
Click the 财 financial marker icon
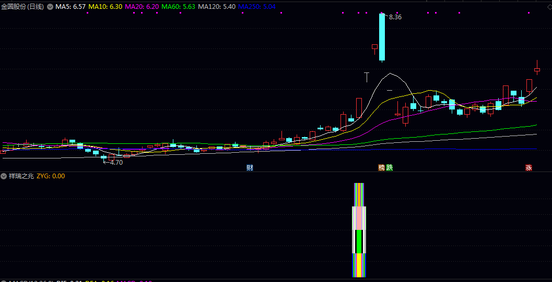click(x=250, y=168)
